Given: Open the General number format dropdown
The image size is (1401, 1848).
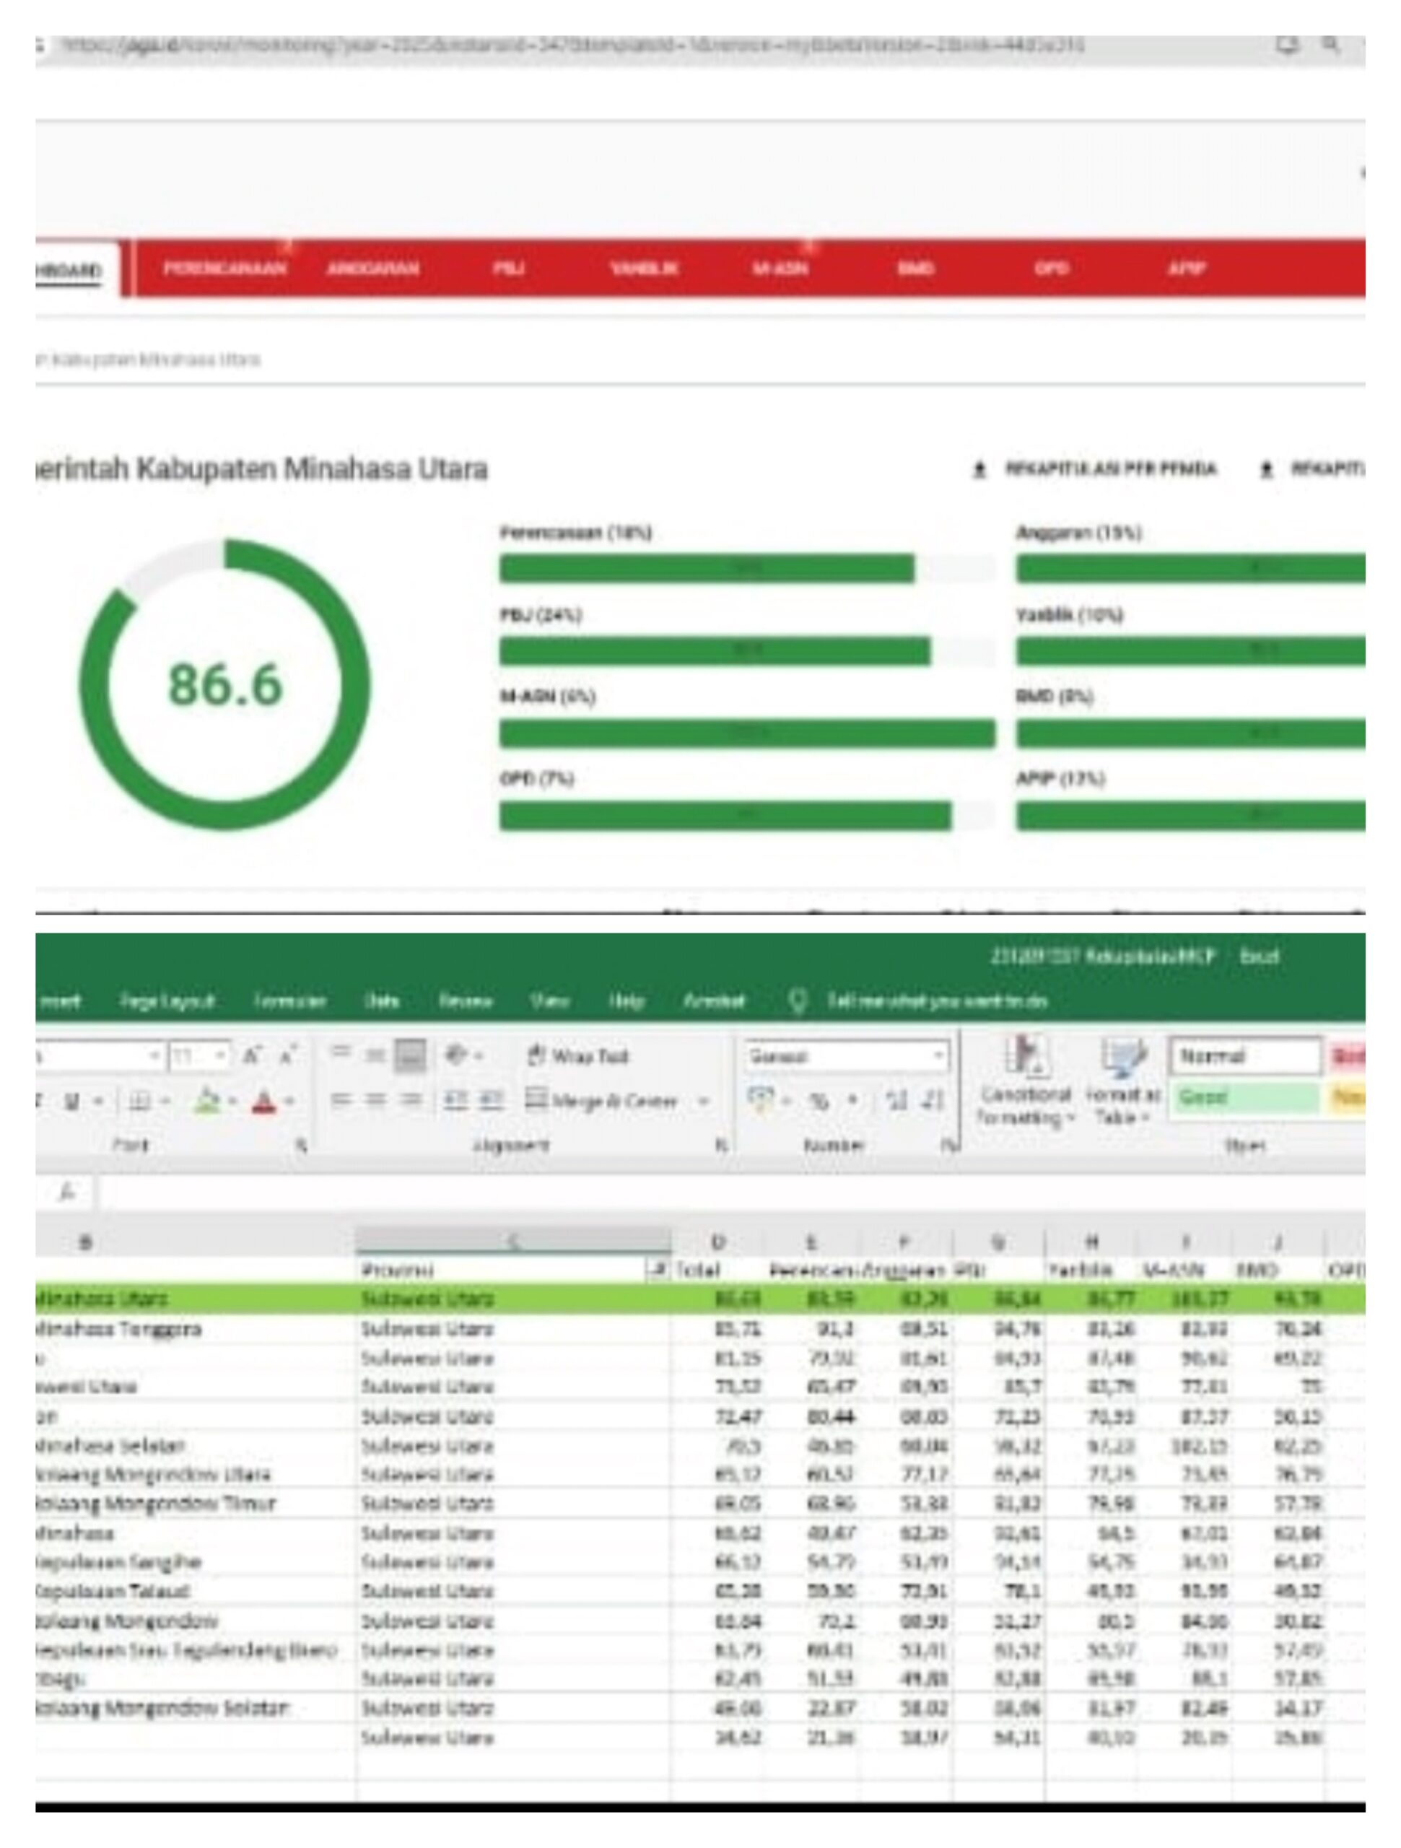Looking at the screenshot, I should pos(939,1056).
